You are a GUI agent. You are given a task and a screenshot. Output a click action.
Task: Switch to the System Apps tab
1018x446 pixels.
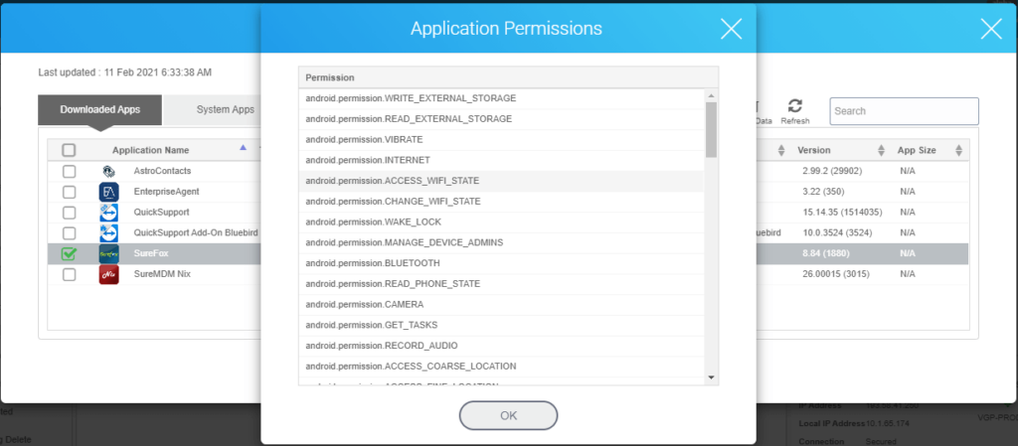[225, 109]
